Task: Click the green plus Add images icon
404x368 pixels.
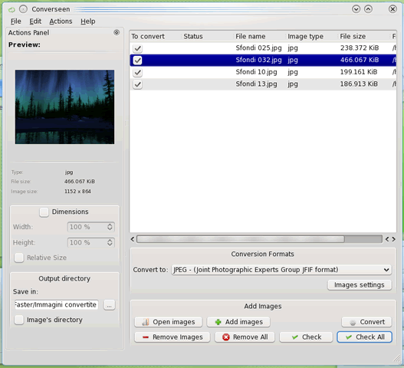Action: (x=218, y=322)
